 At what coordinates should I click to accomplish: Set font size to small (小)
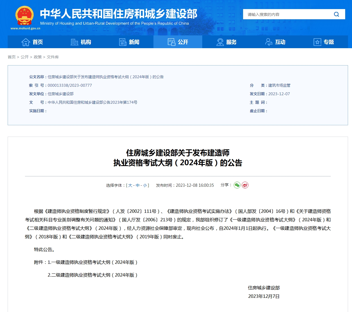coord(145,185)
